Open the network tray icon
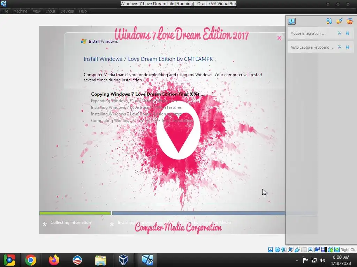This screenshot has width=357, height=267. 314,260
